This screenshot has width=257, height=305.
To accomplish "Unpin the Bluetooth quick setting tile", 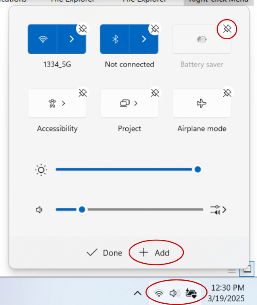I will pyautogui.click(x=154, y=29).
